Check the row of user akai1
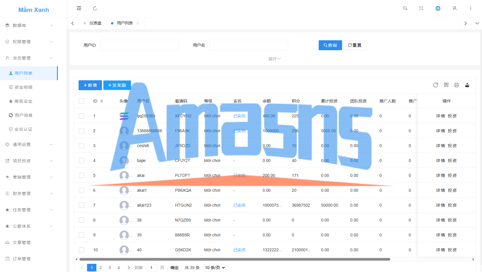Image resolution: width=482 pixels, height=272 pixels. [82, 190]
